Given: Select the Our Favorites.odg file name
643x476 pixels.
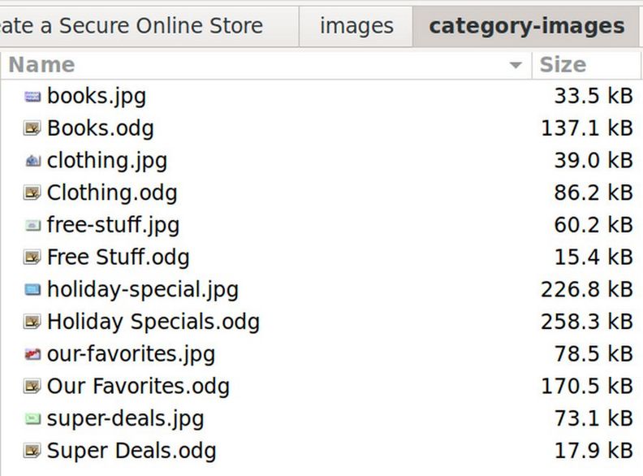Looking at the screenshot, I should tap(138, 387).
